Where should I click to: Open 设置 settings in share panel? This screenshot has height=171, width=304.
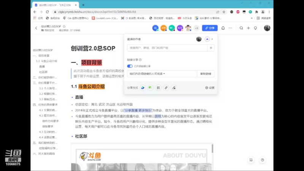click(x=210, y=88)
